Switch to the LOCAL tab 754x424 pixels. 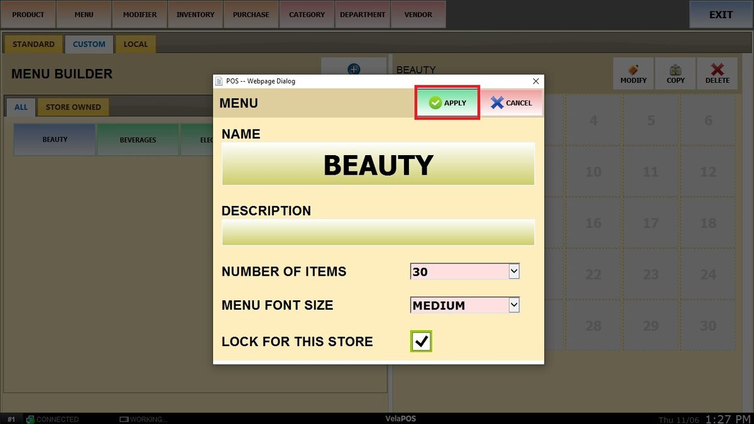136,44
